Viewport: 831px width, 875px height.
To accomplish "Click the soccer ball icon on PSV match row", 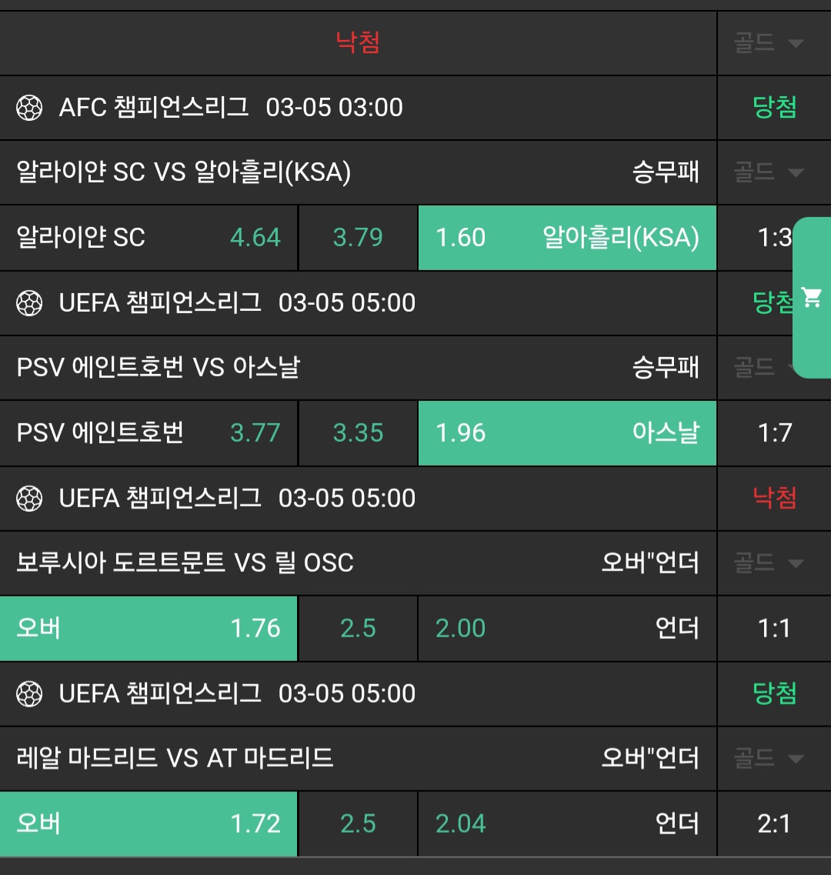I will point(29,303).
